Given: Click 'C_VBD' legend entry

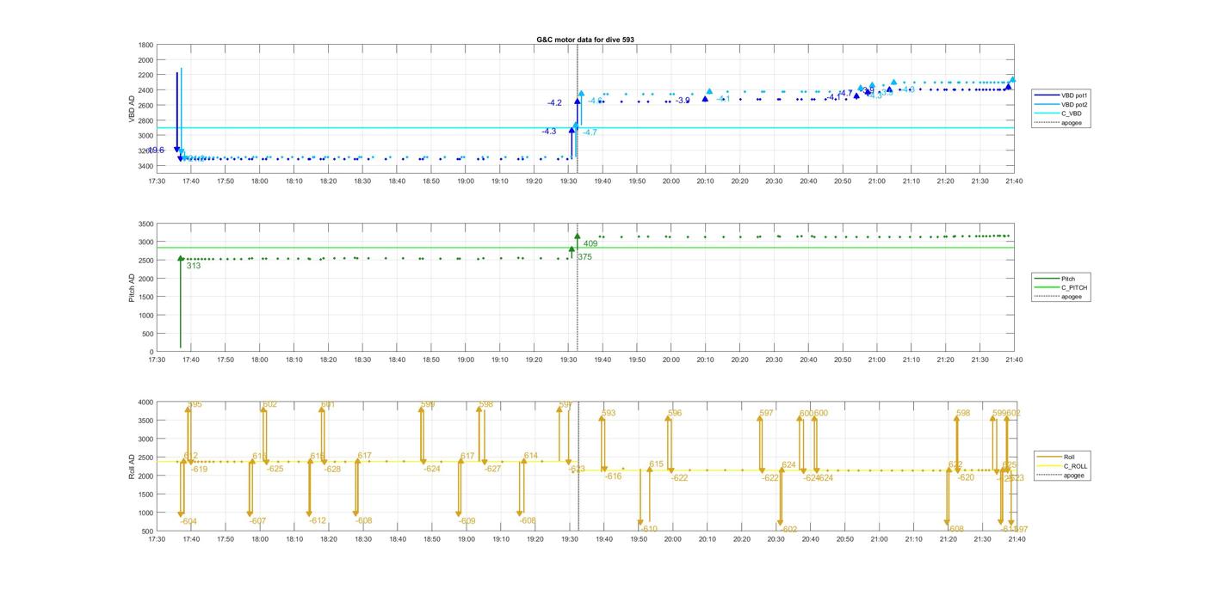Looking at the screenshot, I should [1072, 114].
